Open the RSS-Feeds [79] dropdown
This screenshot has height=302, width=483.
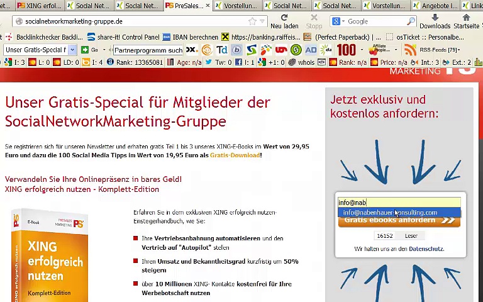click(x=444, y=50)
